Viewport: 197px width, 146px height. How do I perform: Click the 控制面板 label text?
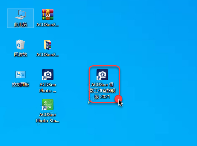point(20,85)
